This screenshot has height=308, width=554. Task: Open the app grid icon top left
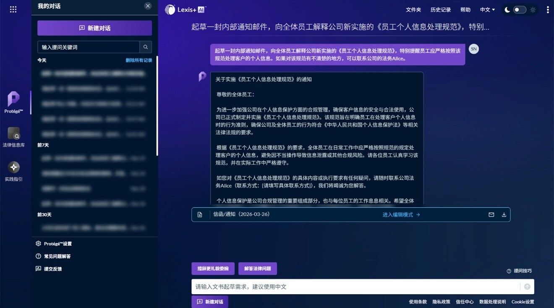tap(13, 9)
